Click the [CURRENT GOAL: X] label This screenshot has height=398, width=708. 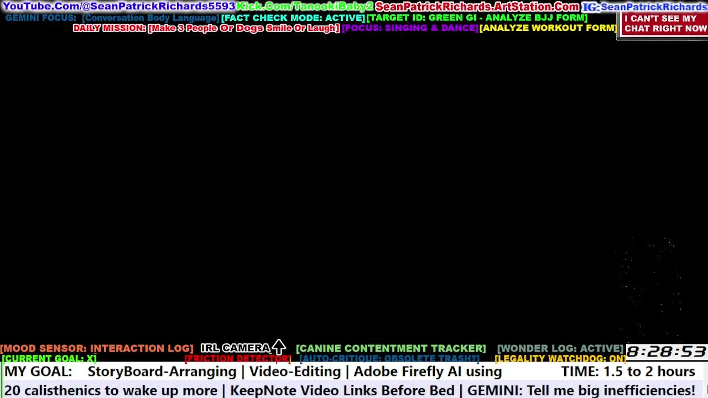(49, 359)
